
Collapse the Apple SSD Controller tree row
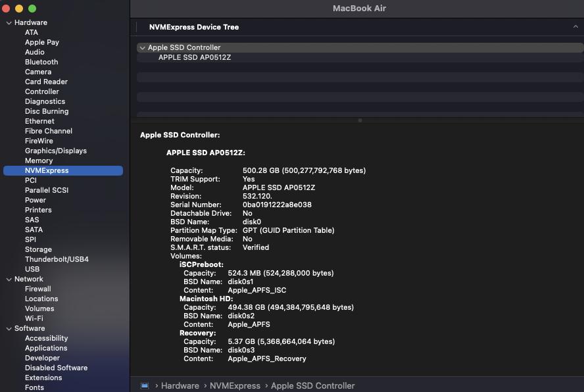pyautogui.click(x=142, y=48)
